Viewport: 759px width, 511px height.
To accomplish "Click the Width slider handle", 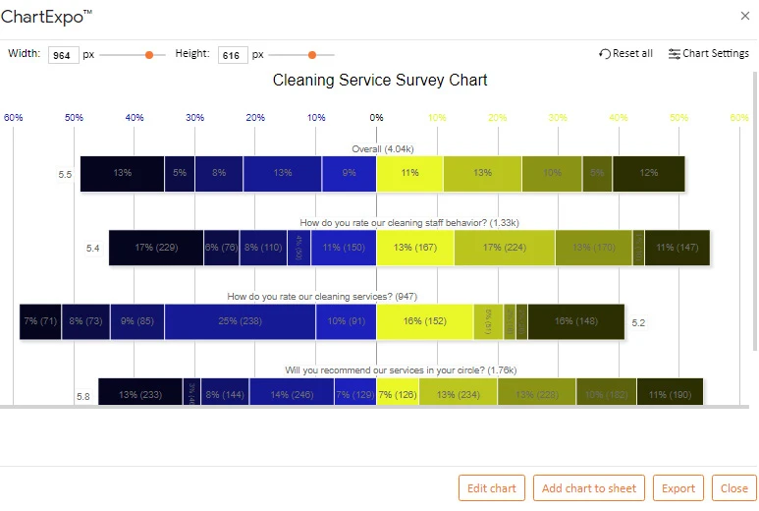I will point(149,55).
